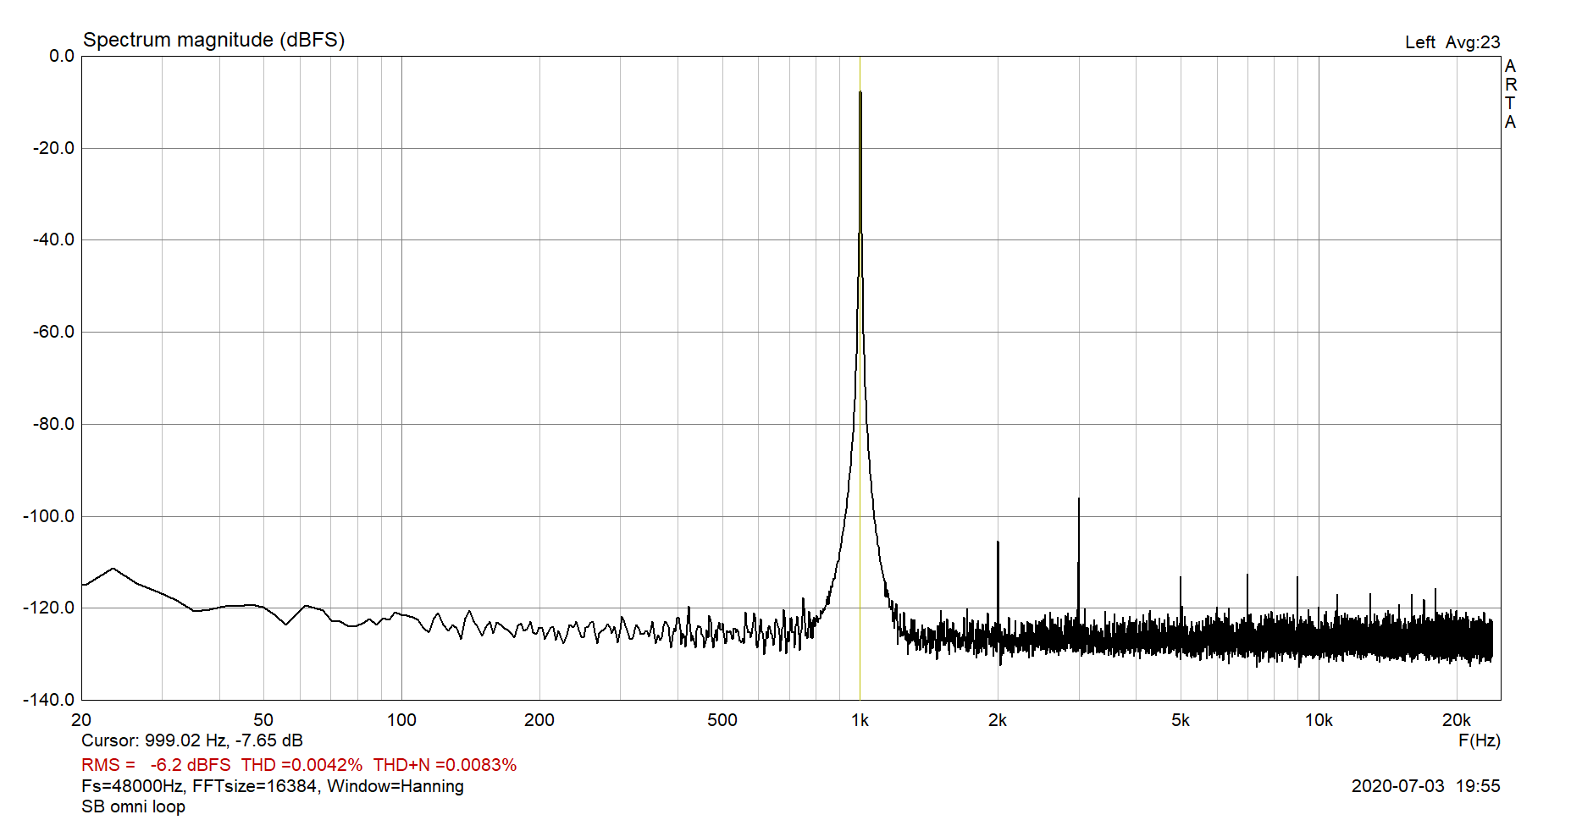Click the "20" frequency axis label

click(x=81, y=720)
